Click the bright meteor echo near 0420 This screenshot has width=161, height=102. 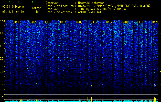tap(155, 85)
